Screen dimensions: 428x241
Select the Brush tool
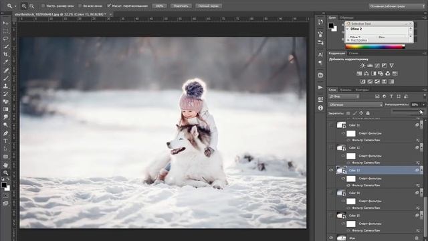coord(5,78)
